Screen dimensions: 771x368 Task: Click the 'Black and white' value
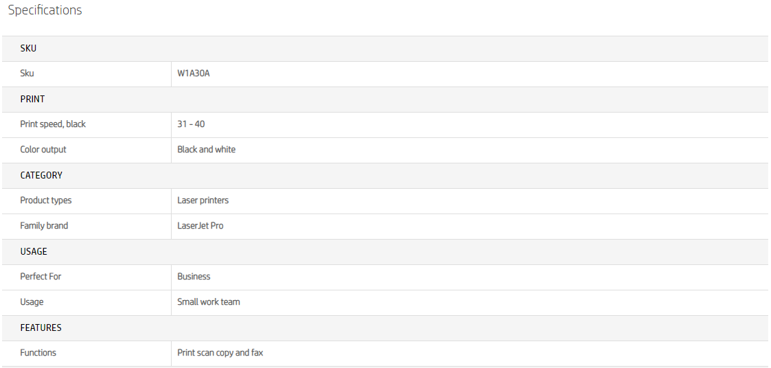(206, 150)
